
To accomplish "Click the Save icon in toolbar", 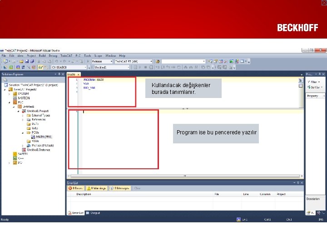I will pos(27,61).
